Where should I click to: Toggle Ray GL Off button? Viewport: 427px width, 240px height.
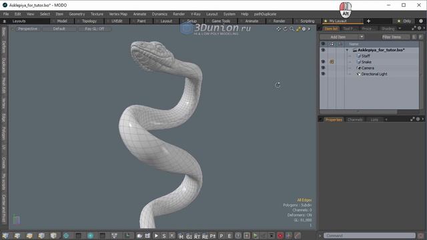[x=94, y=29]
